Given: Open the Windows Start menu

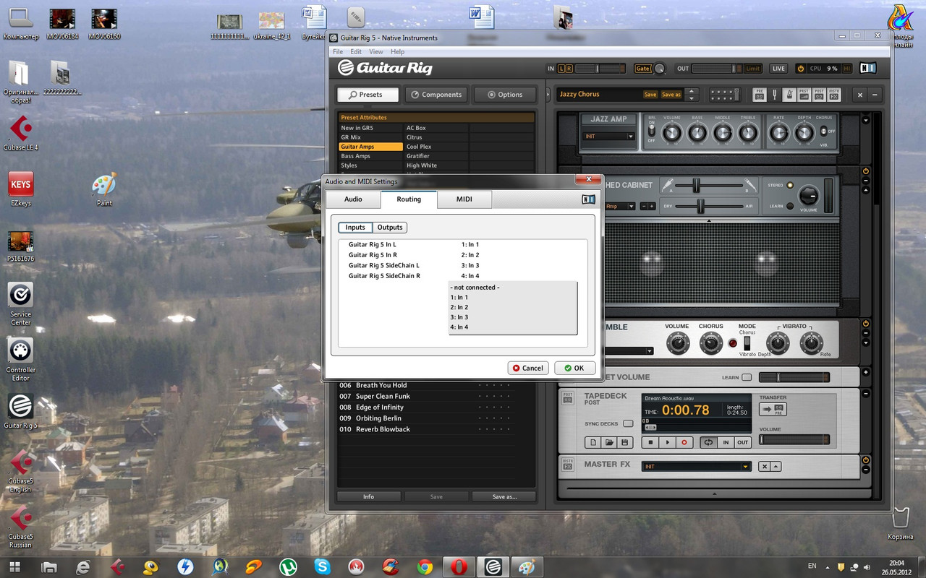Looking at the screenshot, I should click(14, 566).
